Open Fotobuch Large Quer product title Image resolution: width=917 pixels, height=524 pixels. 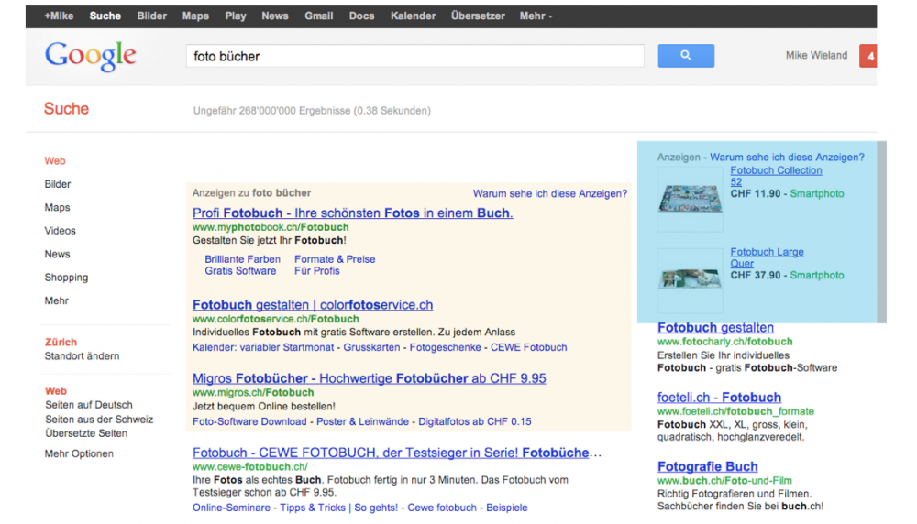point(767,257)
